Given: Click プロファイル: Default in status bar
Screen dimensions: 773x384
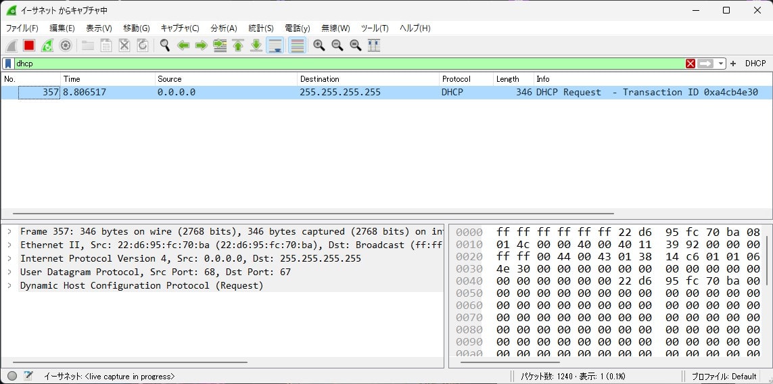Looking at the screenshot, I should pyautogui.click(x=724, y=377).
